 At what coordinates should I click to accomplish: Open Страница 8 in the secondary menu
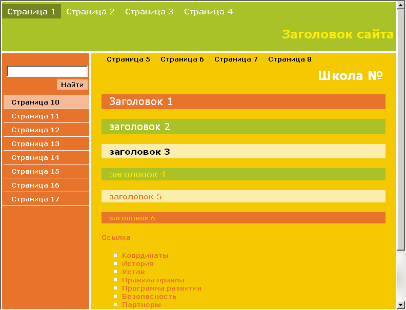coord(290,59)
